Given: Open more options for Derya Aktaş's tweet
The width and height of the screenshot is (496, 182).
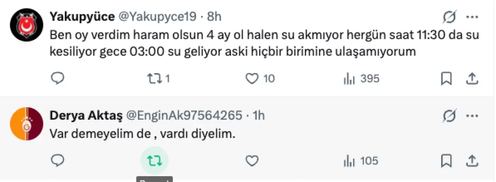Looking at the screenshot, I should 472,115.
